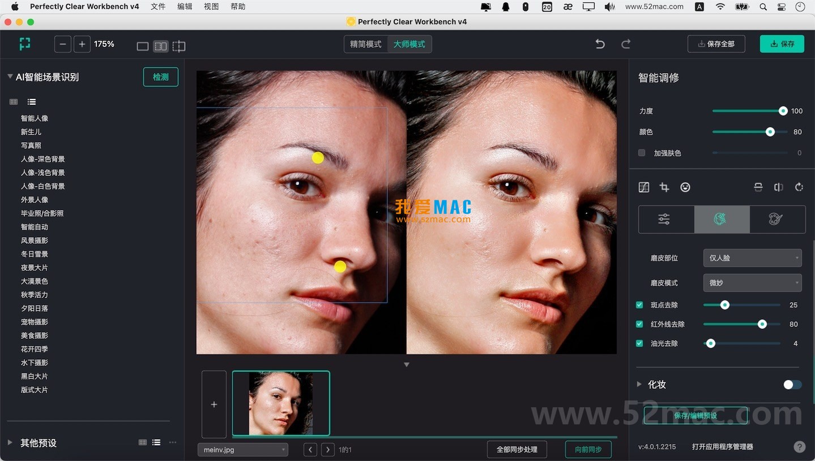Go to previous image arrow
The width and height of the screenshot is (815, 461).
point(310,450)
